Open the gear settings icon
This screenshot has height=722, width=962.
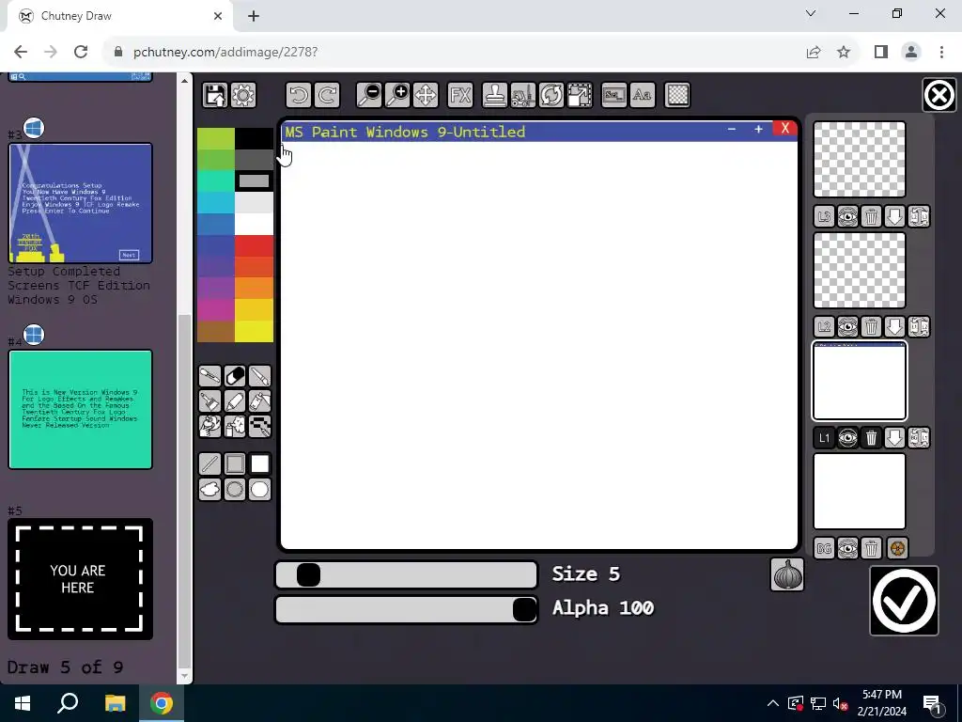[x=243, y=95]
